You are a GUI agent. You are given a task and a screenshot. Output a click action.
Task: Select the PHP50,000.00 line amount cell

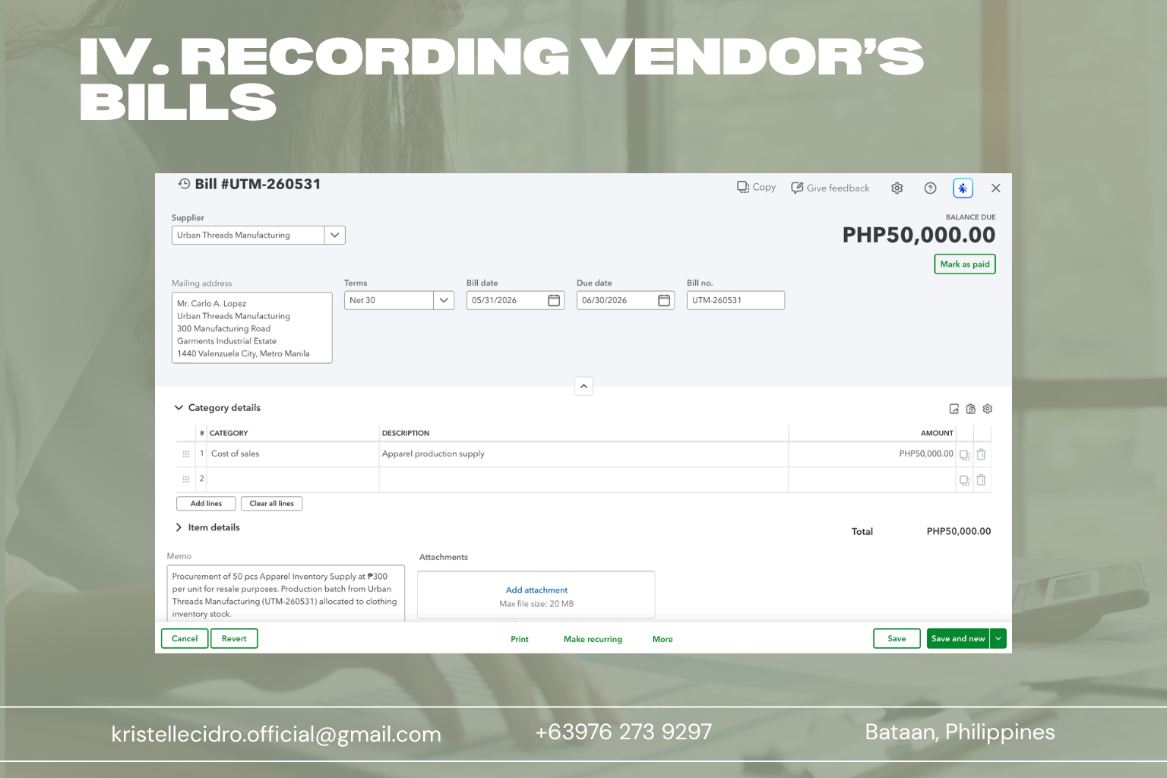click(872, 454)
